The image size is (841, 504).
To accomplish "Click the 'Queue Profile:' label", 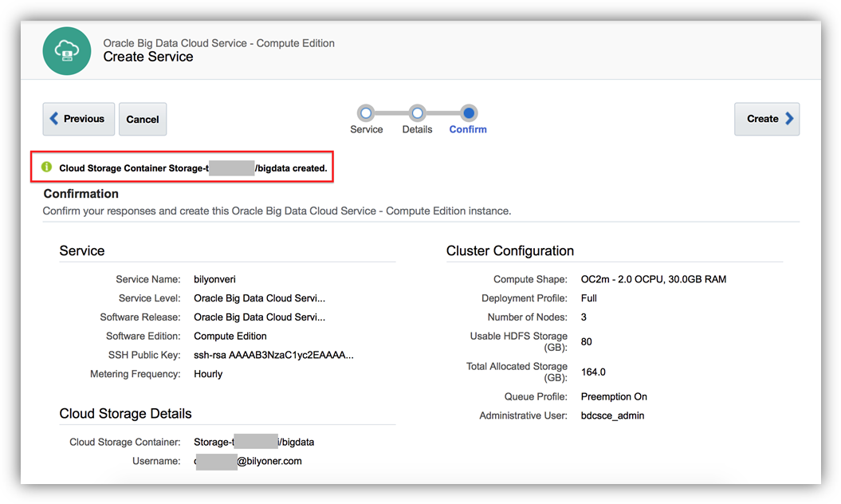I will tap(535, 396).
